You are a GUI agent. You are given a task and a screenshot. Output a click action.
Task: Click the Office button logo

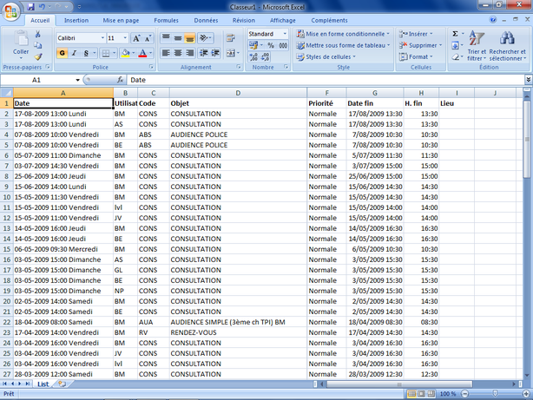click(x=10, y=10)
